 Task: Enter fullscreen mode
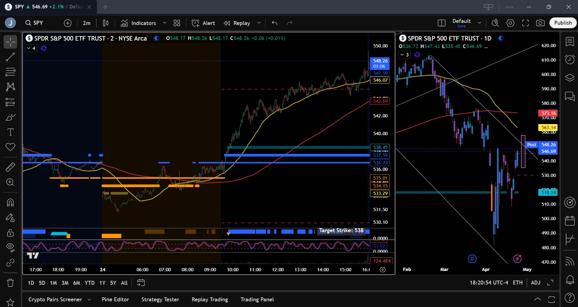525,23
